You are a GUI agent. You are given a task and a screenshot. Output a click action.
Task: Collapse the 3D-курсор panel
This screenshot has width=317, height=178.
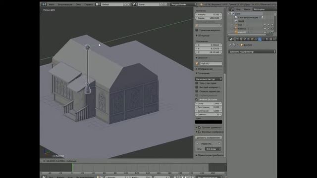tap(197, 36)
